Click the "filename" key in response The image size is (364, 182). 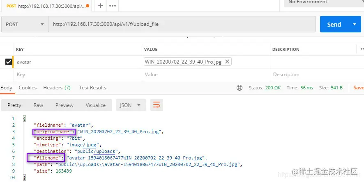coord(47,158)
